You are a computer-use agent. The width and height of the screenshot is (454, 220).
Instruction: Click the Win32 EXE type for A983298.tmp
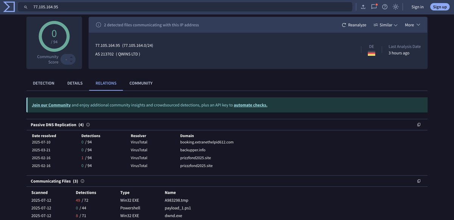[x=130, y=200]
